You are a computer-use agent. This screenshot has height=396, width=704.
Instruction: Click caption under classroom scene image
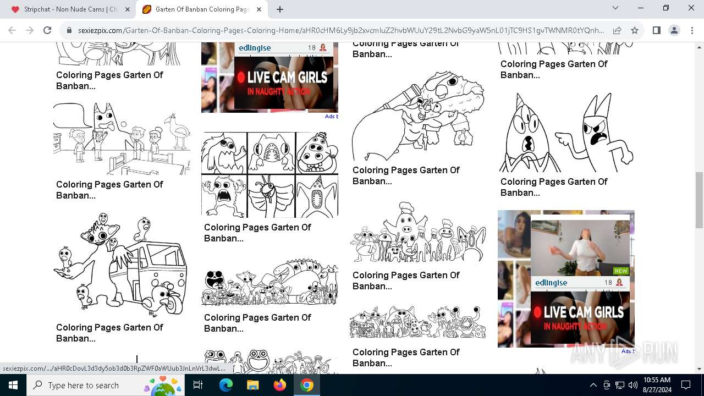pyautogui.click(x=109, y=190)
